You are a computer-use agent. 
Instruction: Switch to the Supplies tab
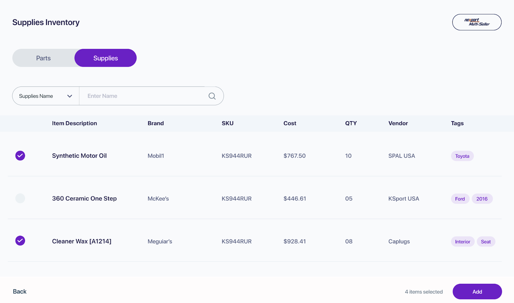point(105,58)
